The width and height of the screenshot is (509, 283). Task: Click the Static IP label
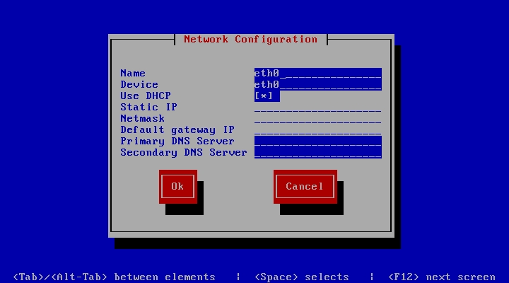click(148, 108)
